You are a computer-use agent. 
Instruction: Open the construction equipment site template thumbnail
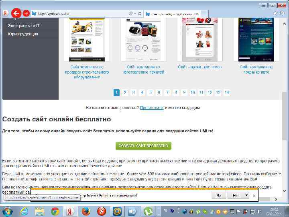pyautogui.click(x=87, y=39)
